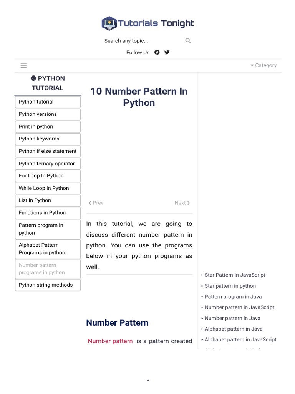
Task: Expand the Category dropdown
Action: (263, 65)
